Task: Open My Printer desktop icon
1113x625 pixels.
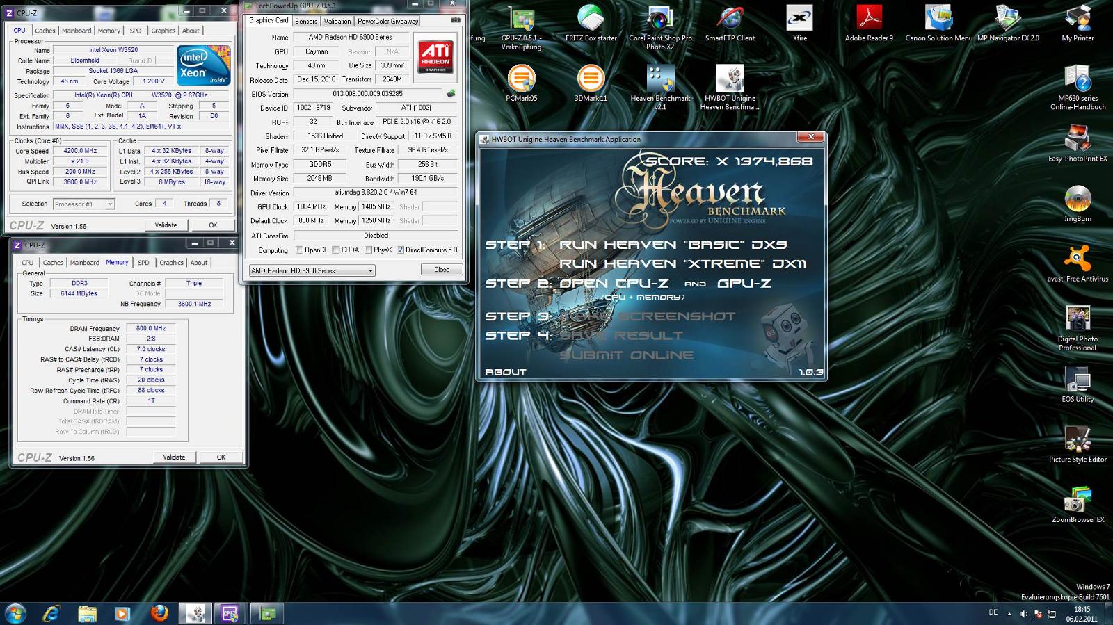Action: click(x=1078, y=24)
